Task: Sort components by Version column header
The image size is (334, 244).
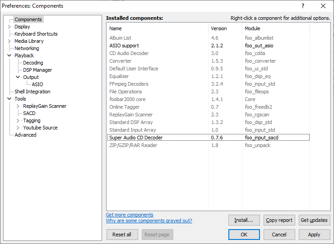Action: pos(225,28)
